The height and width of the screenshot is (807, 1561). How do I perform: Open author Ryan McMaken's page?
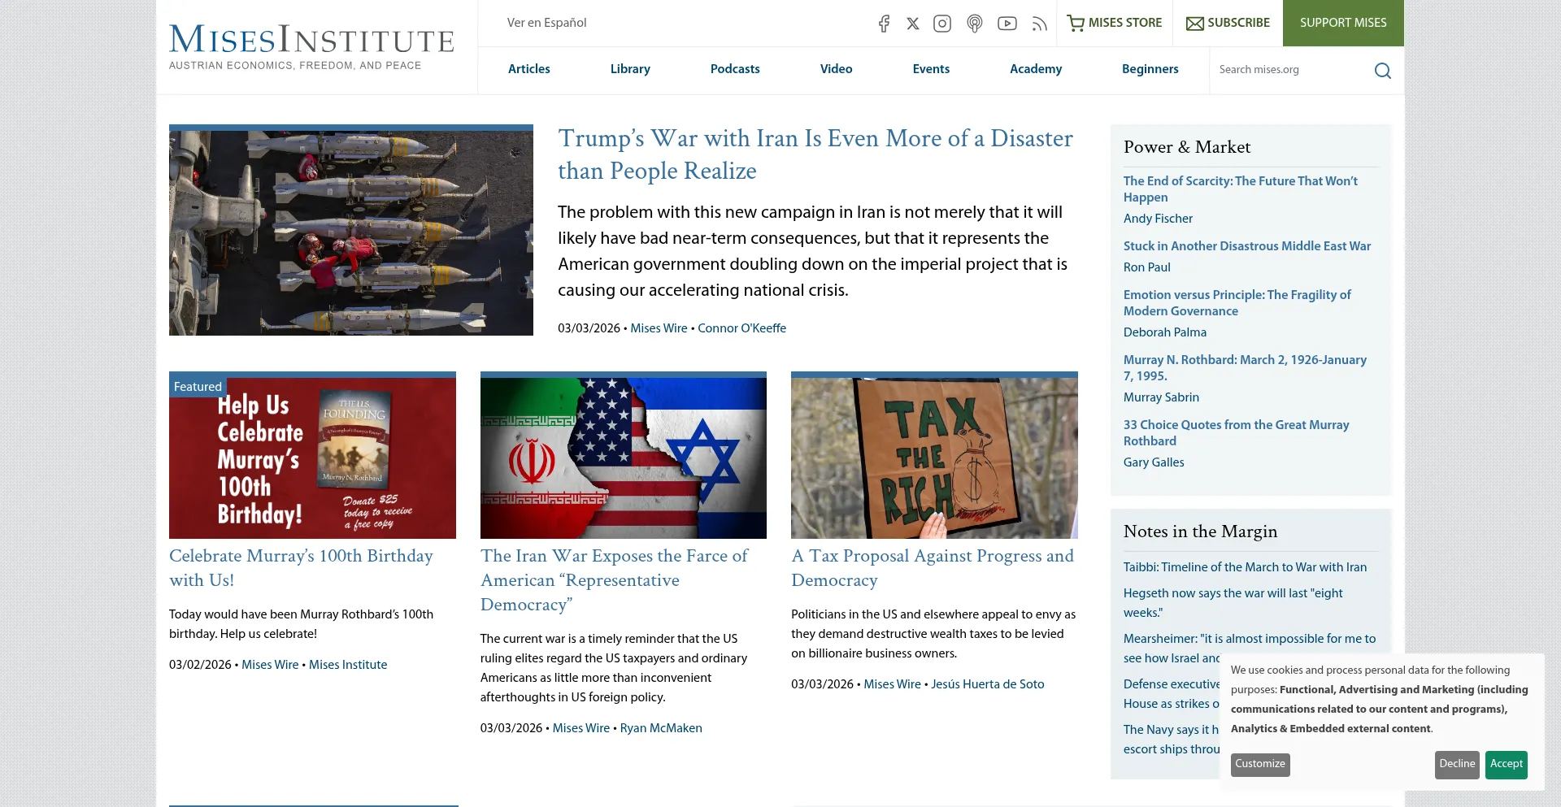(661, 728)
